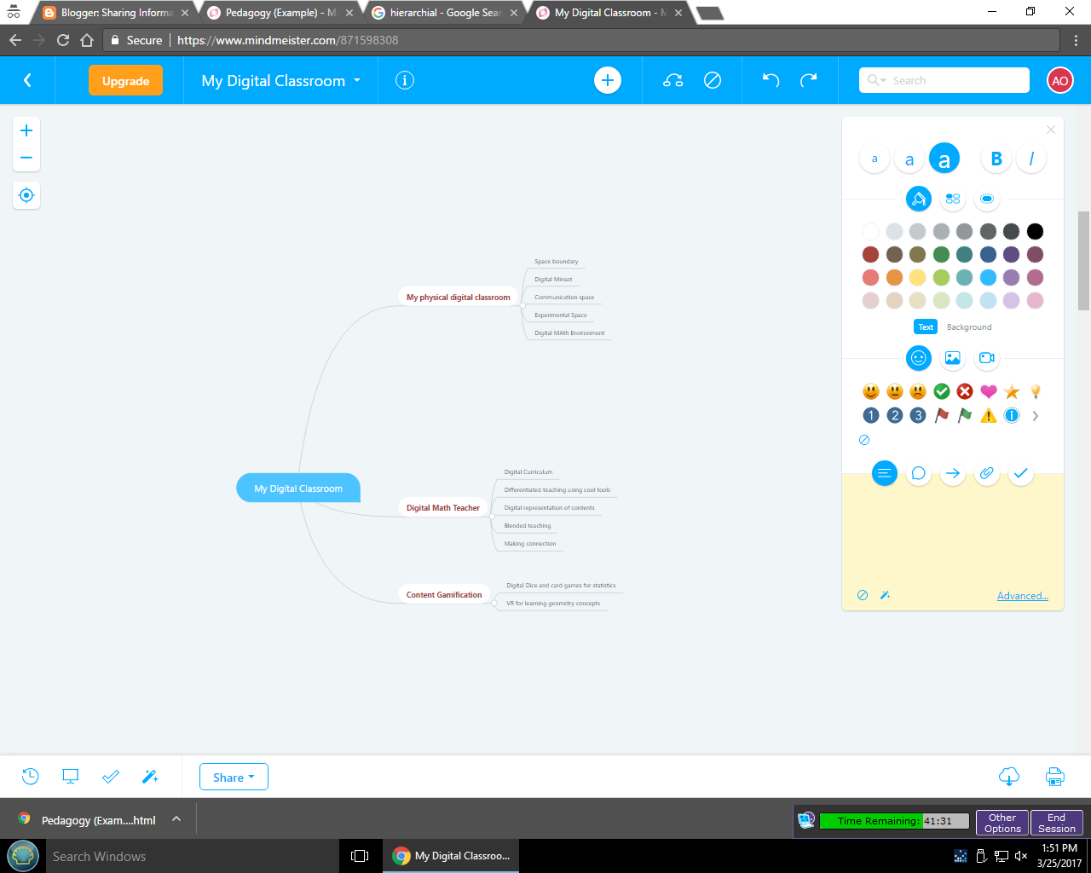1091x873 pixels.
Task: Click the Other Options button
Action: pos(1002,823)
